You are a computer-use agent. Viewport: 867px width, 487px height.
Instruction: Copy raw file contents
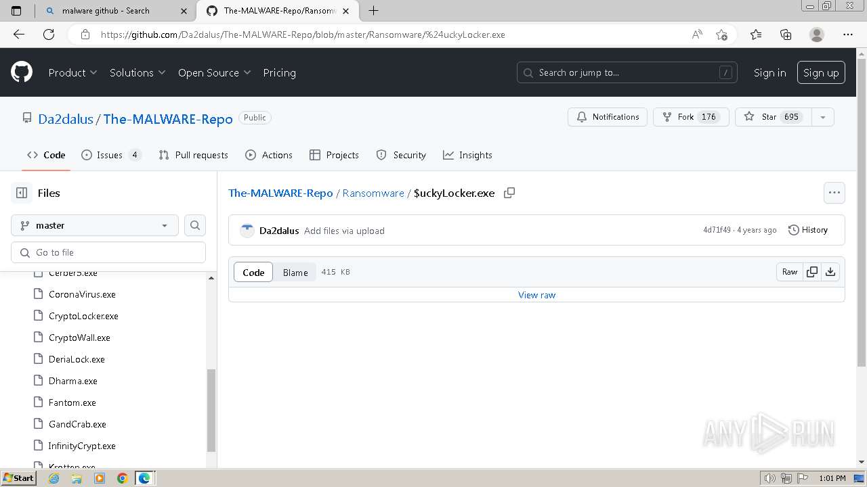click(811, 272)
